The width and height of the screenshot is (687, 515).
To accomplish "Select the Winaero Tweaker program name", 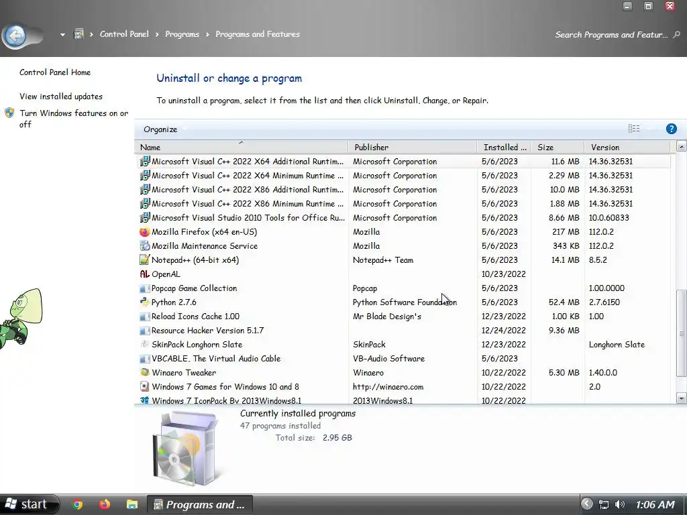I will click(184, 373).
